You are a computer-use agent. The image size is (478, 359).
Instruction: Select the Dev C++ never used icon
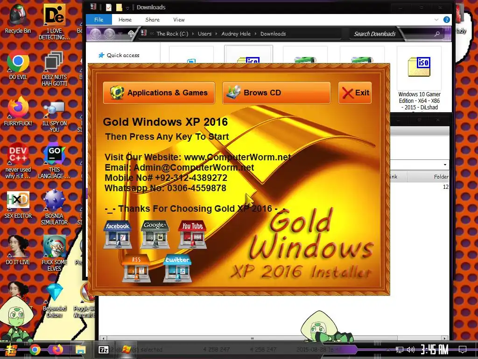(x=18, y=161)
